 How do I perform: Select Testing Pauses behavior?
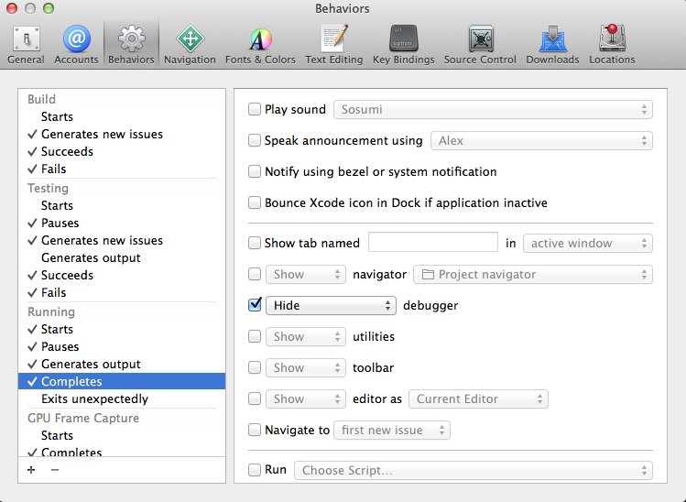(122, 223)
